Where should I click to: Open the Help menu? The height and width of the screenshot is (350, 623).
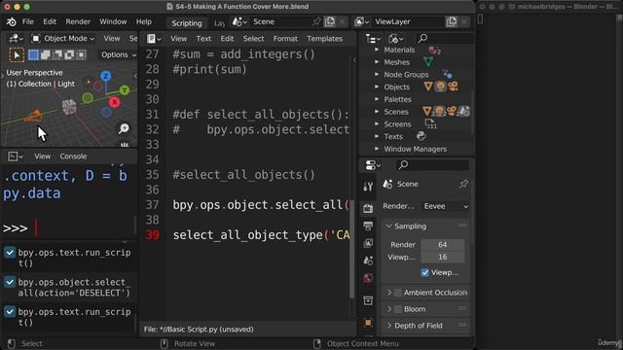(x=144, y=21)
